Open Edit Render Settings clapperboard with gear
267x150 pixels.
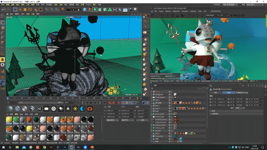click(78, 10)
